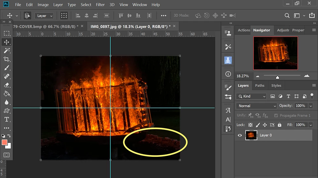Viewport: 318px width, 178px height.
Task: Toggle Lock all padlock icon
Action: click(x=280, y=125)
